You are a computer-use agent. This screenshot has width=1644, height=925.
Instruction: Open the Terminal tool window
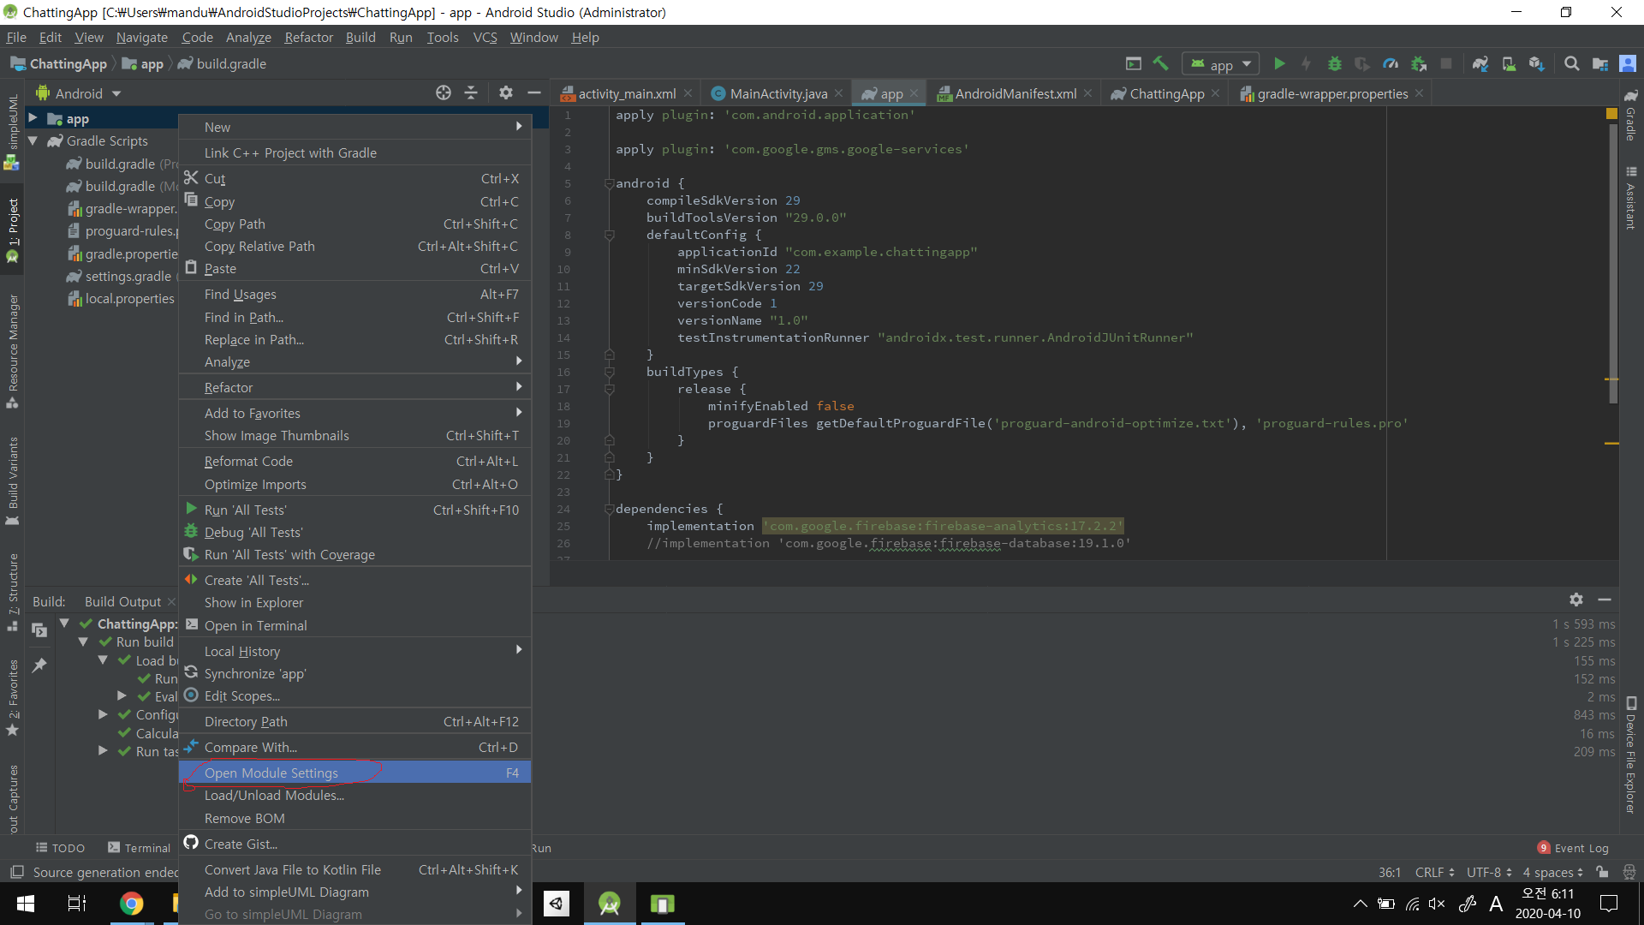pos(140,848)
